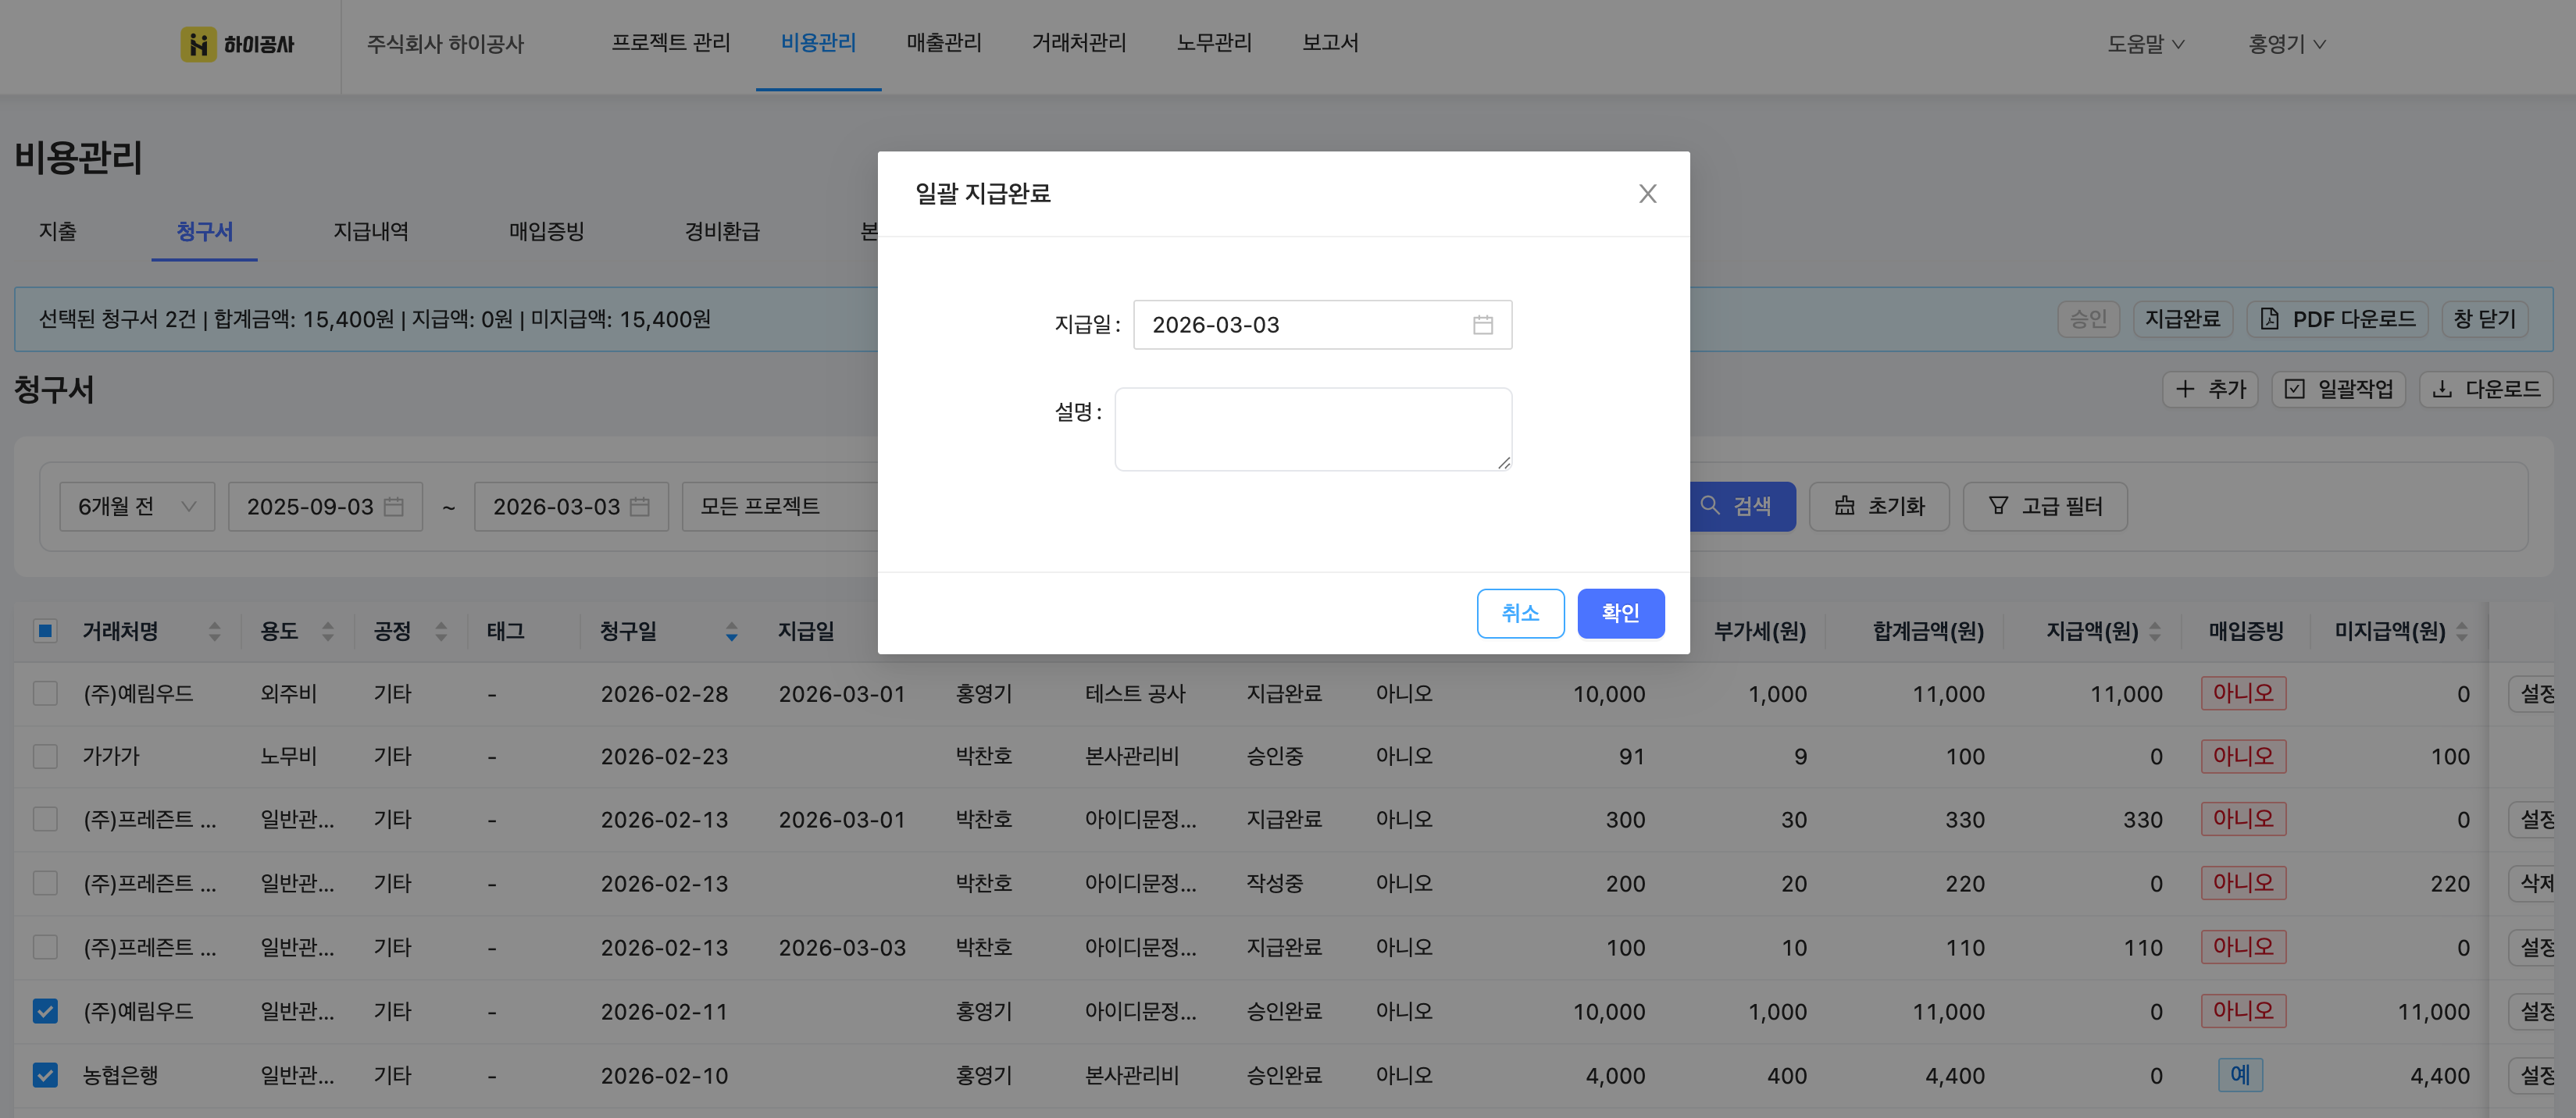Toggle the header select-all checkbox
The height and width of the screenshot is (1118, 2576).
(45, 632)
